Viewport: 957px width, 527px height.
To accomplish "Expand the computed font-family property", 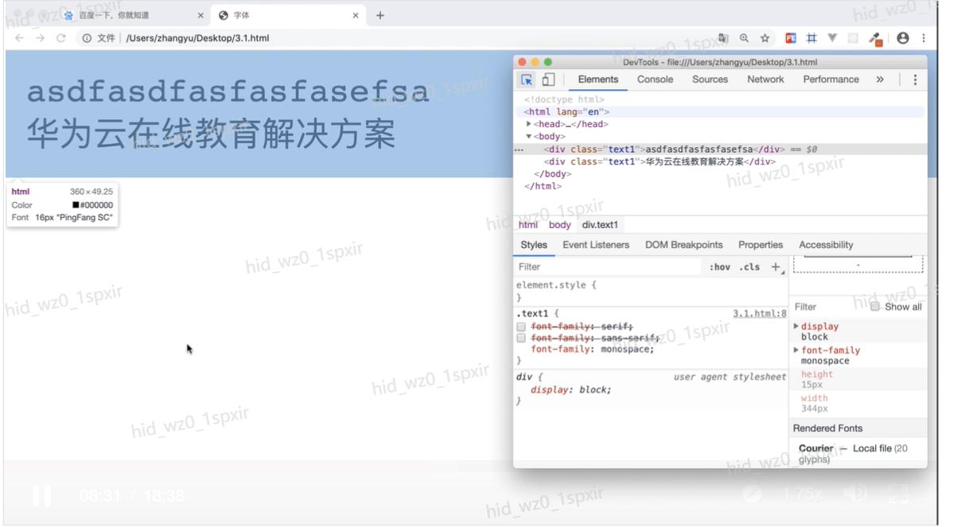I will [x=796, y=351].
